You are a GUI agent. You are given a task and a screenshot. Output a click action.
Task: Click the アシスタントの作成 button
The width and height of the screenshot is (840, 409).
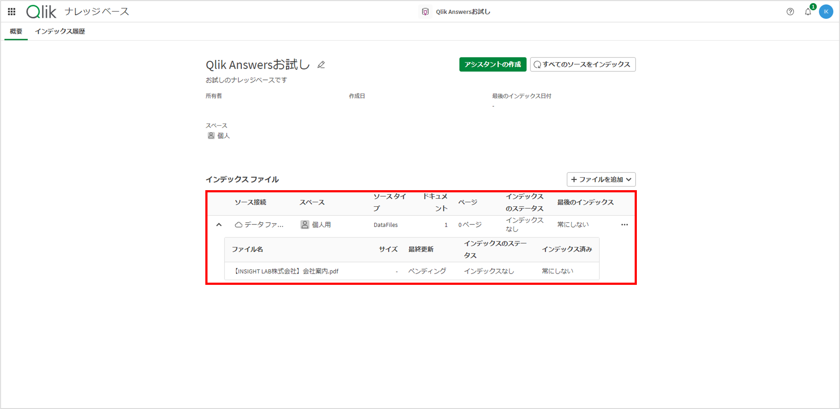coord(493,64)
